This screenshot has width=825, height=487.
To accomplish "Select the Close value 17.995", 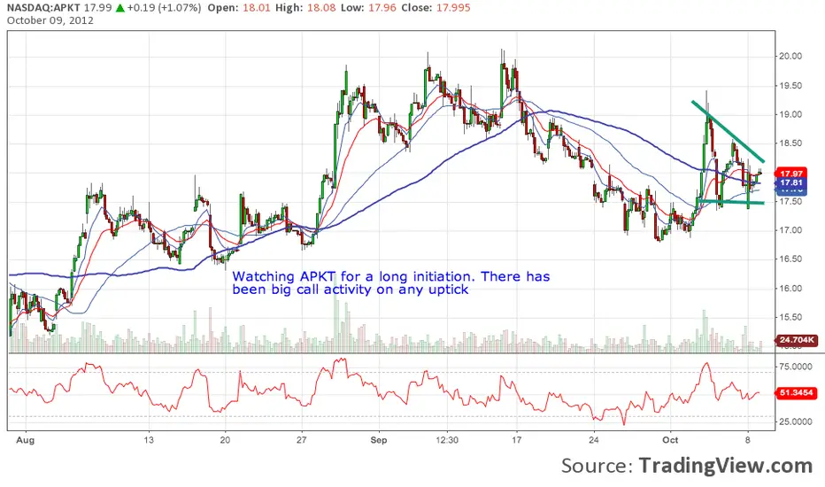I will tap(453, 8).
